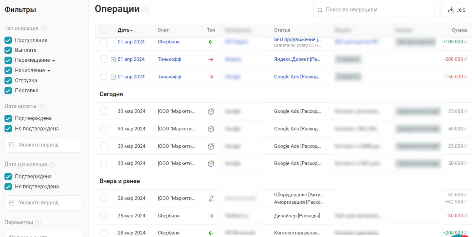This screenshot has width=474, height=237.
Task: Click help icon beside Дата оплаты
Action: coord(41,107)
